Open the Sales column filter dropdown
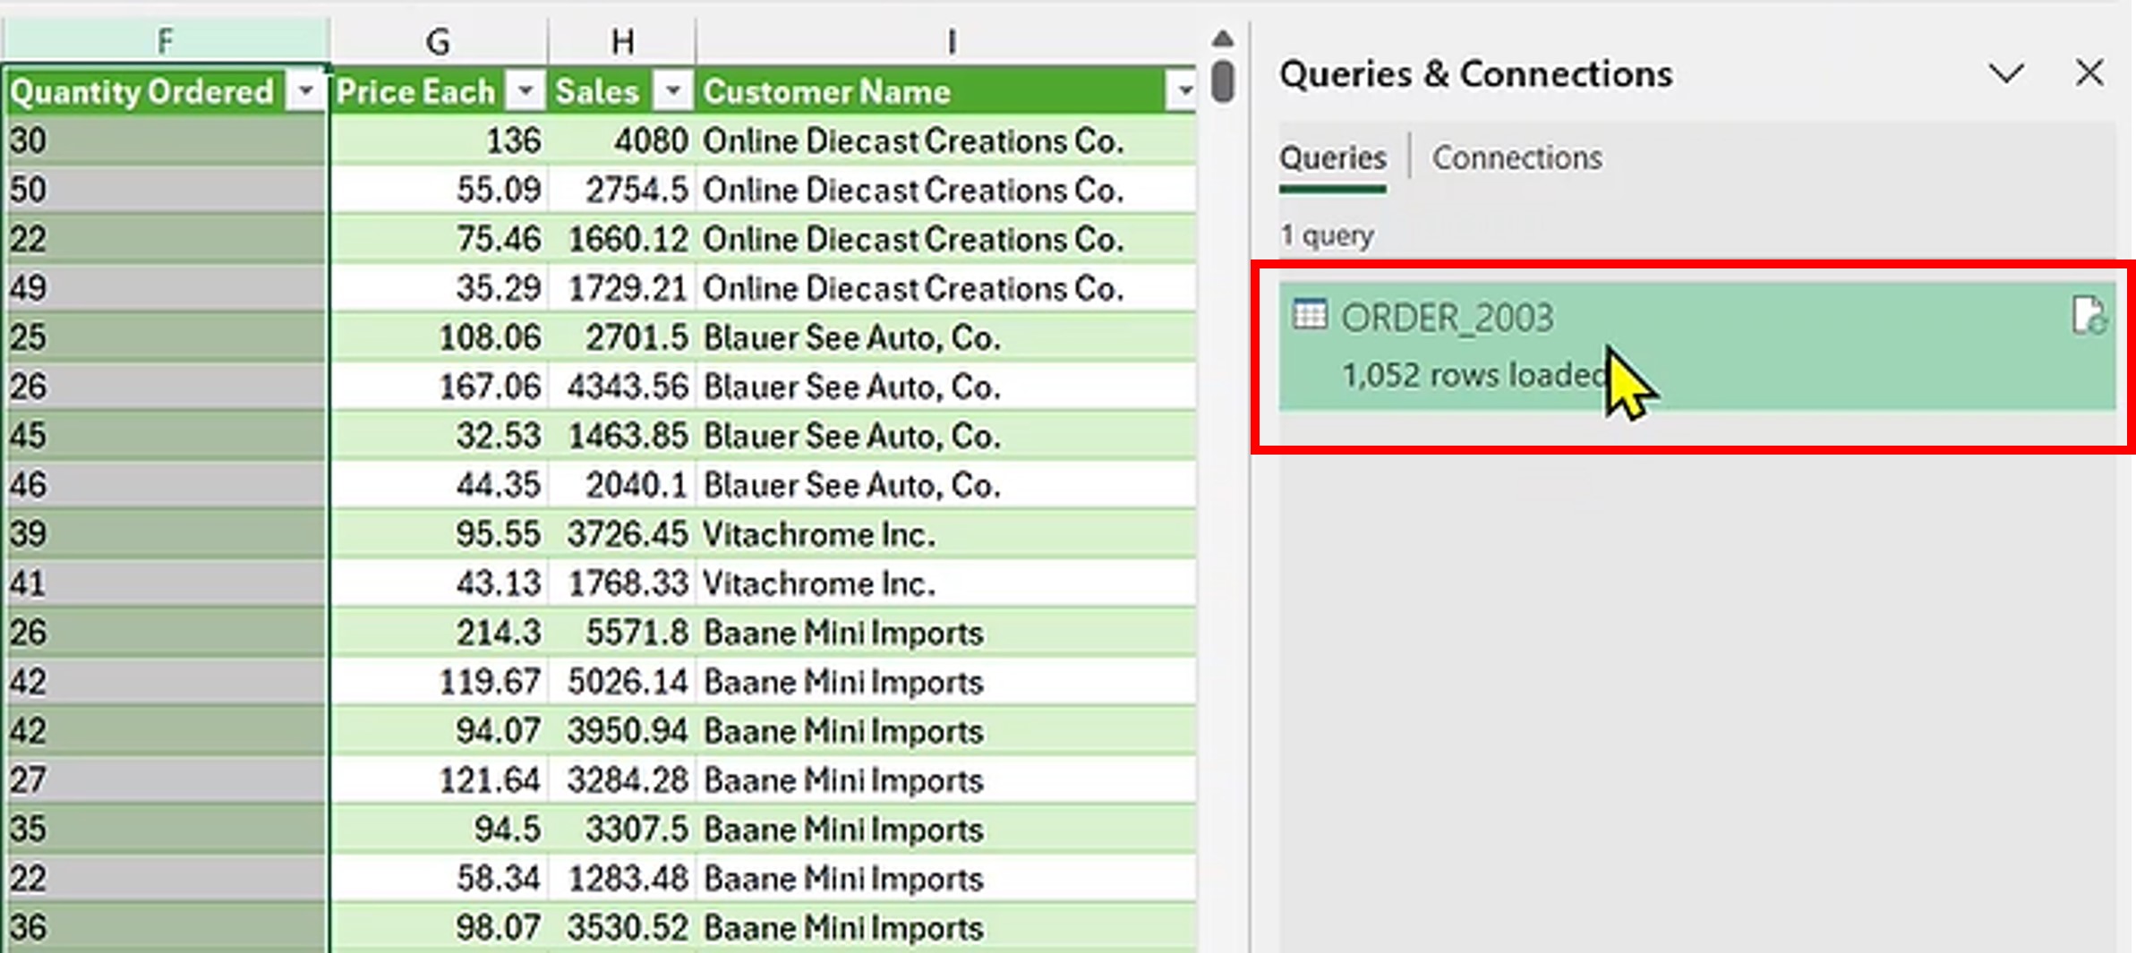 pos(673,91)
